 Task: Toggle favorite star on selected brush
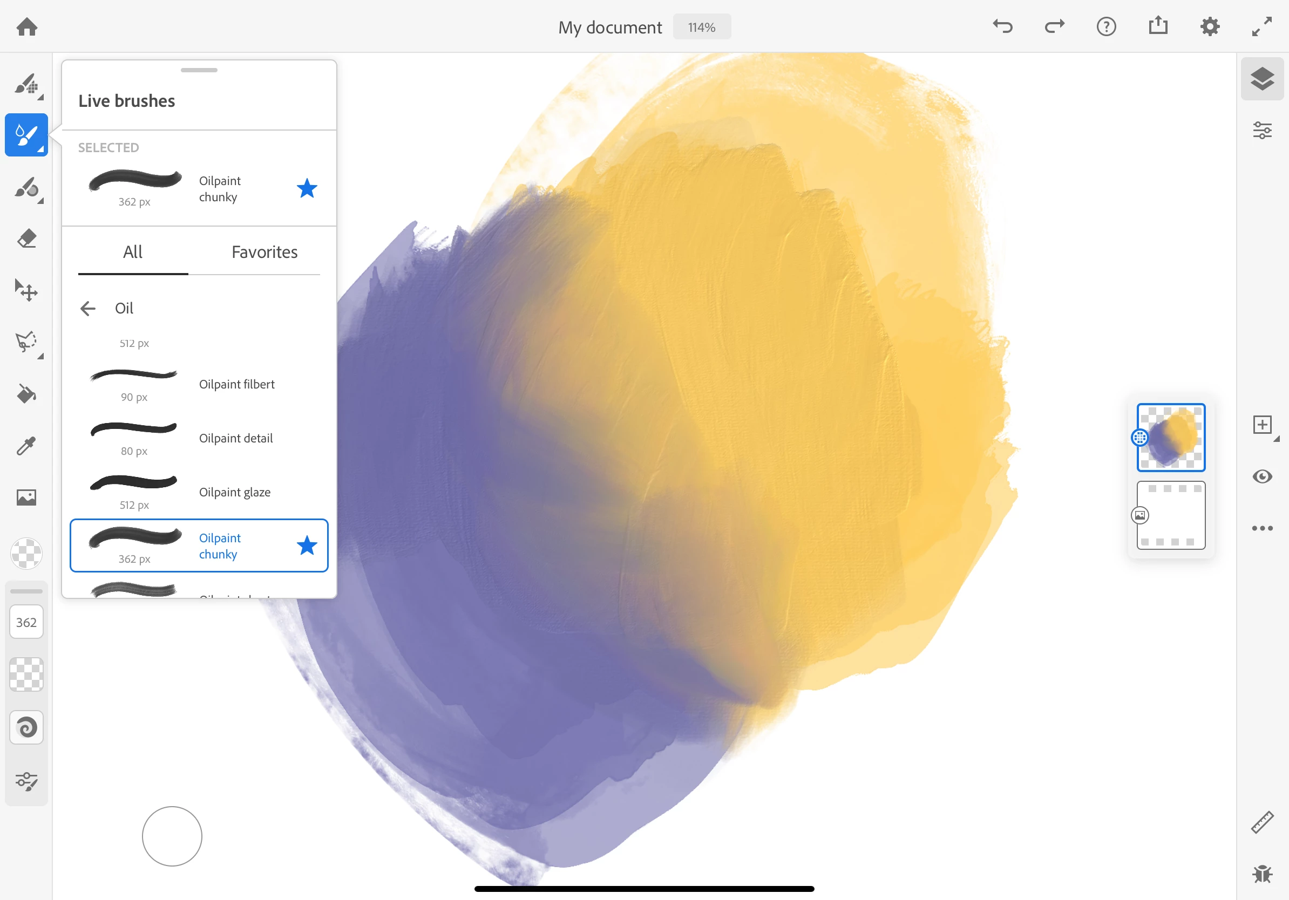pyautogui.click(x=307, y=188)
